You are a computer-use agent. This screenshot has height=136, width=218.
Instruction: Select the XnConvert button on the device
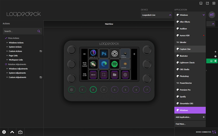(x=125, y=64)
